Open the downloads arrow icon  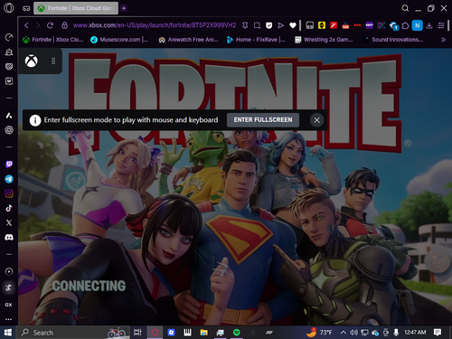[x=429, y=25]
